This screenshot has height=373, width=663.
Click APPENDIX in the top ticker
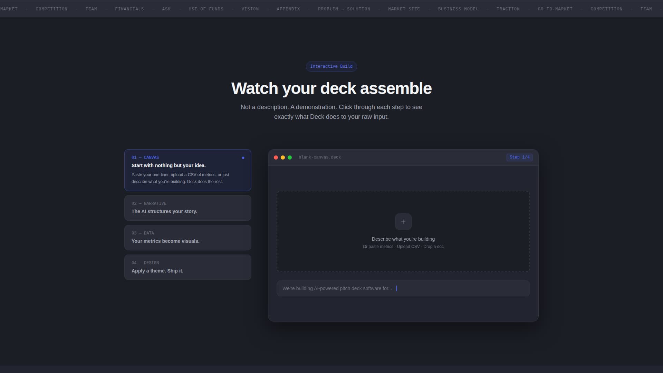tap(288, 9)
